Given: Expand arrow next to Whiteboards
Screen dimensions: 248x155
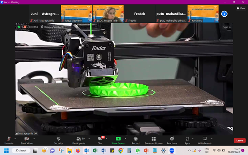Looking at the screenshot, I should click(212, 139).
